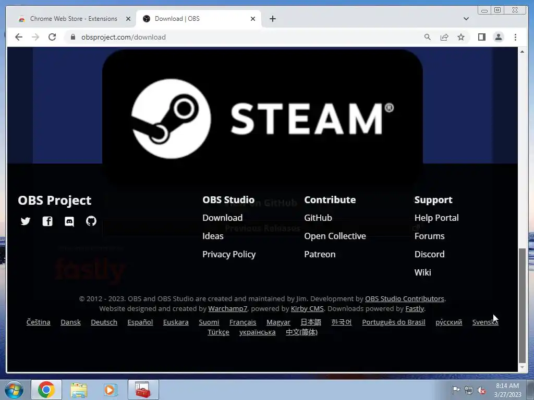The height and width of the screenshot is (400, 534).
Task: Open the Windows Start orb
Action: point(14,390)
